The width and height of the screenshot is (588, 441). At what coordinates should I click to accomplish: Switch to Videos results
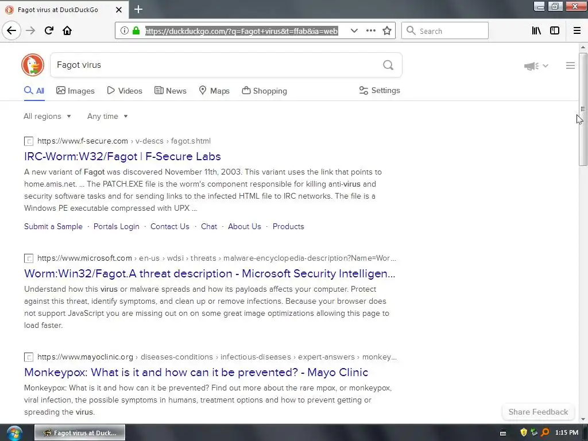pos(125,91)
